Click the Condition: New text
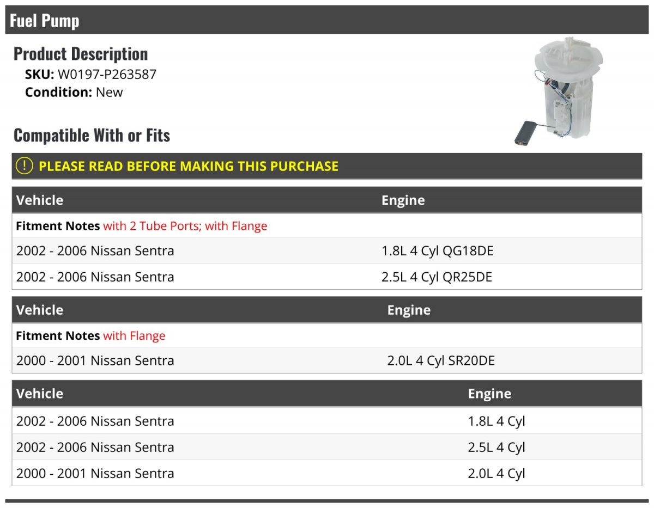 pos(74,92)
